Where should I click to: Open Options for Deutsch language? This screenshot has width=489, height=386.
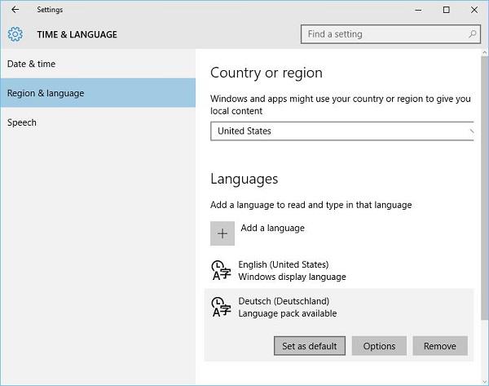[x=379, y=346]
